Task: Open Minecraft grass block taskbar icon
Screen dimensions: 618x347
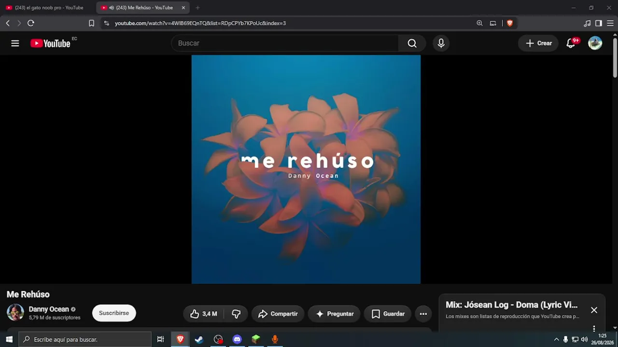Action: pyautogui.click(x=256, y=339)
